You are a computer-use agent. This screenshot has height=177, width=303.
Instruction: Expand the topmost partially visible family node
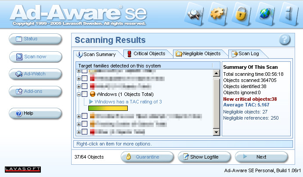(79, 71)
